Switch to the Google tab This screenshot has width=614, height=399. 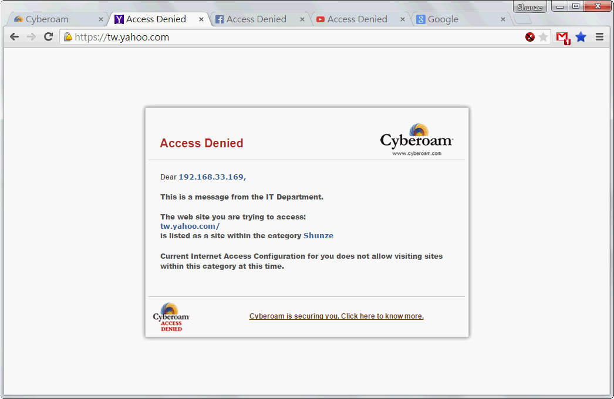pyautogui.click(x=461, y=19)
